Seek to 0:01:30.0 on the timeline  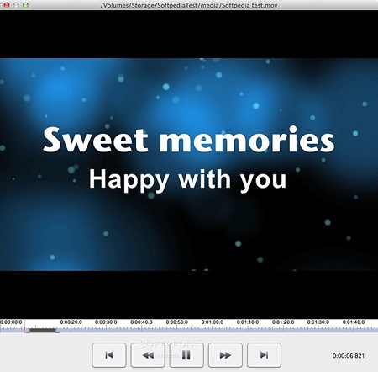(318, 322)
